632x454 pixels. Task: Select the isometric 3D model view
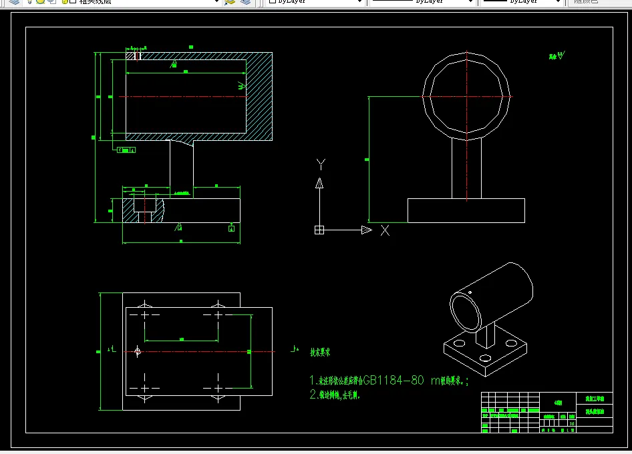pos(488,319)
